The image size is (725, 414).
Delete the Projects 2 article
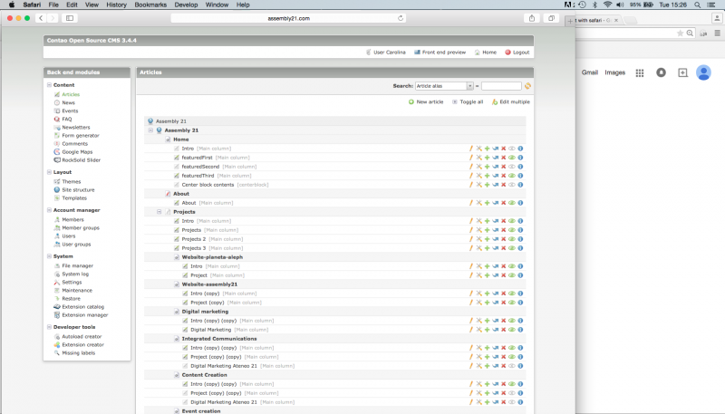pyautogui.click(x=504, y=239)
